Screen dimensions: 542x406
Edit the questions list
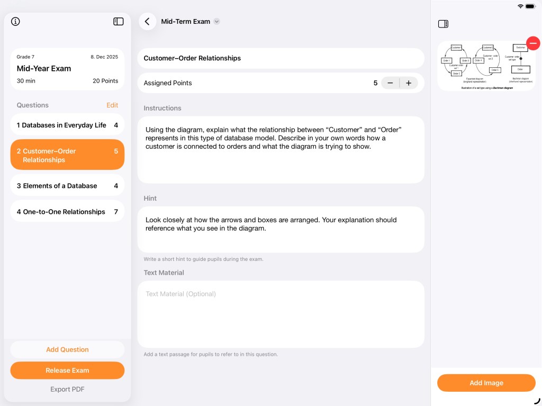coord(112,105)
